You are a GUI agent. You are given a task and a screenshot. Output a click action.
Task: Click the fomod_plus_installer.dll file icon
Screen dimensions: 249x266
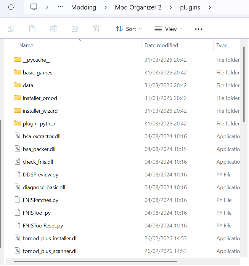[x=17, y=238]
